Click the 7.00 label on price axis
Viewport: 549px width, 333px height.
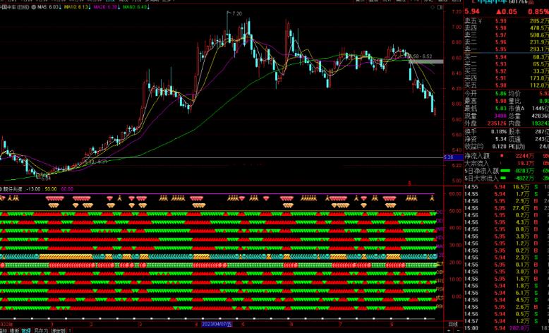(x=457, y=27)
